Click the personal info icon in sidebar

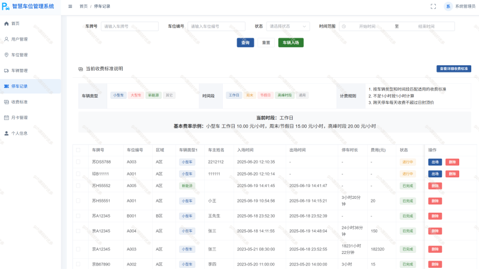point(7,133)
